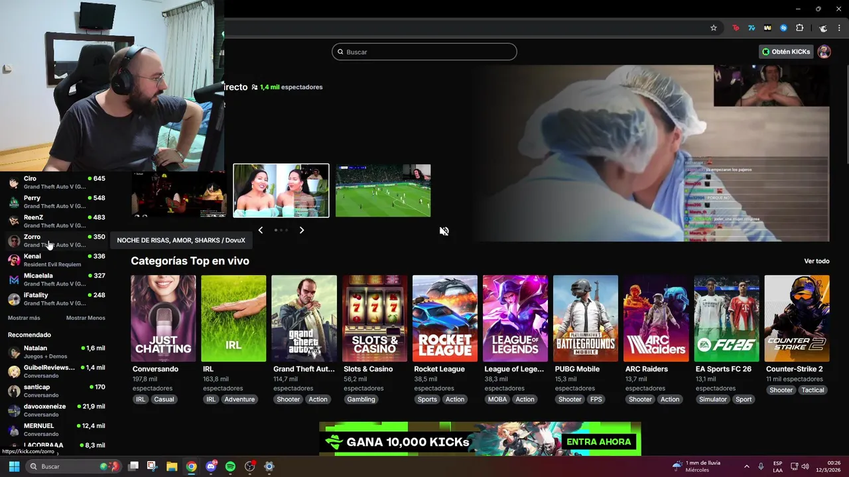
Task: Open the Chrome three-dot menu
Action: coord(840,28)
